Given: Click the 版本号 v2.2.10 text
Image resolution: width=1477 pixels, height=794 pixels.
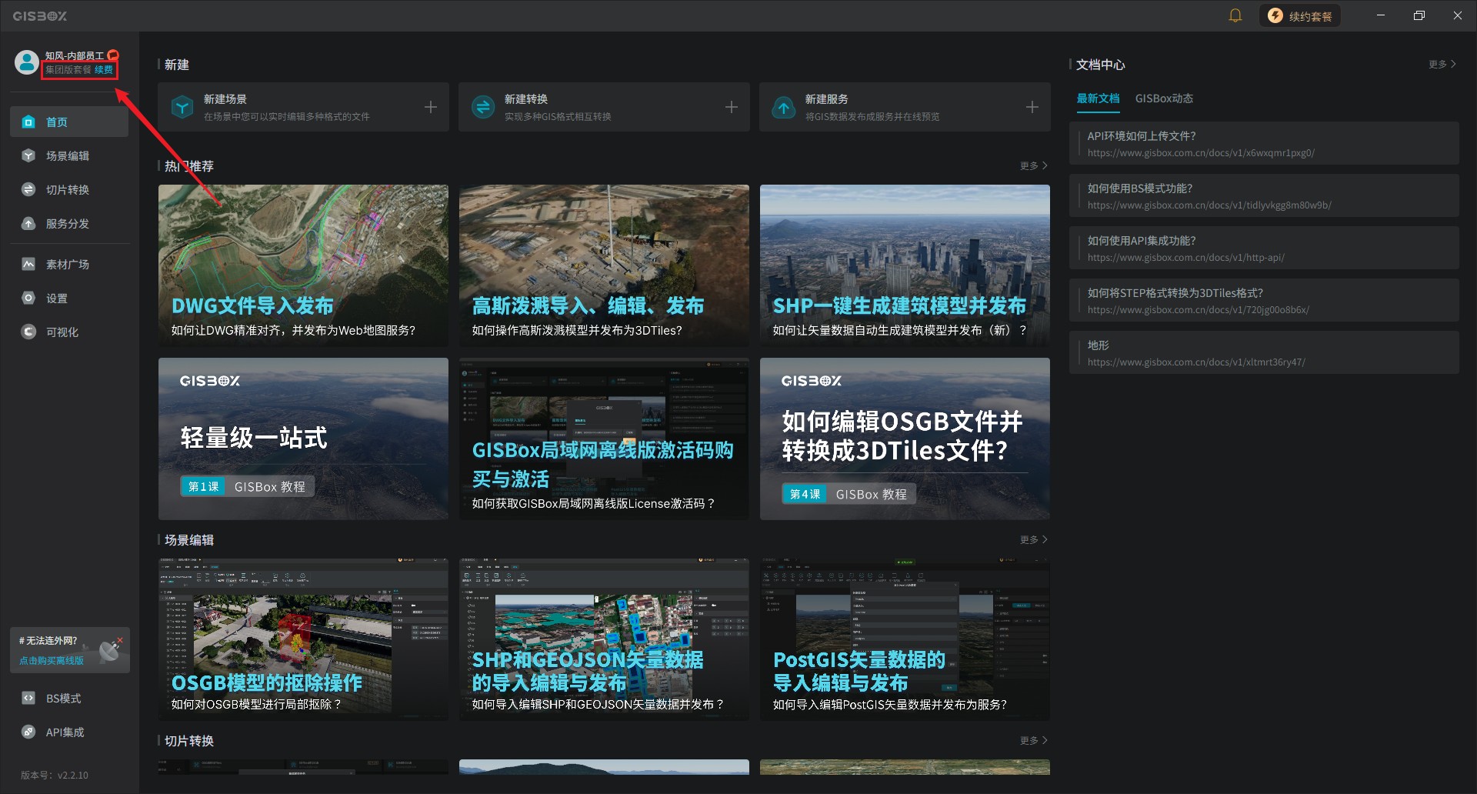Looking at the screenshot, I should coord(55,775).
